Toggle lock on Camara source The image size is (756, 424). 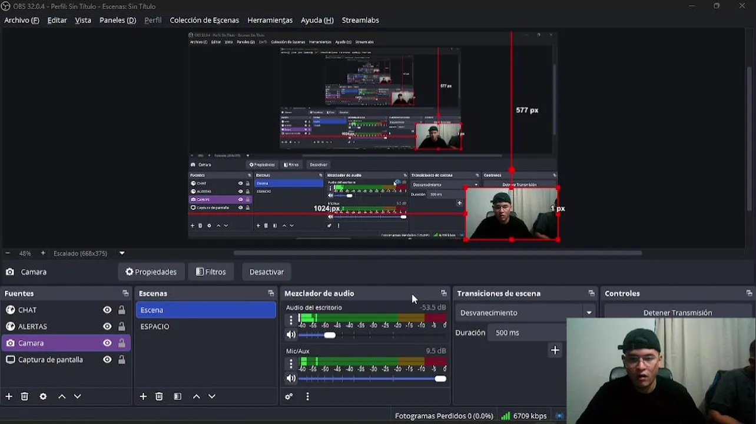pos(122,343)
